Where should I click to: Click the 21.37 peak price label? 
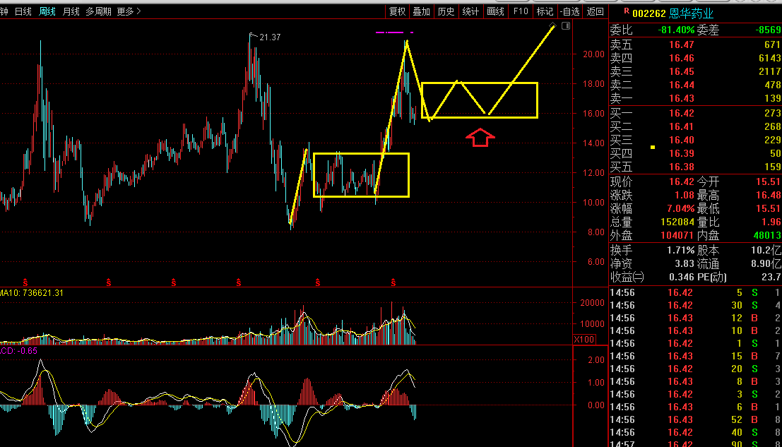[270, 37]
